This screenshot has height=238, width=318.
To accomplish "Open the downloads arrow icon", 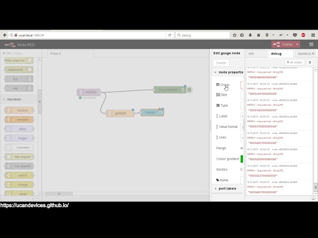I will [250, 35].
